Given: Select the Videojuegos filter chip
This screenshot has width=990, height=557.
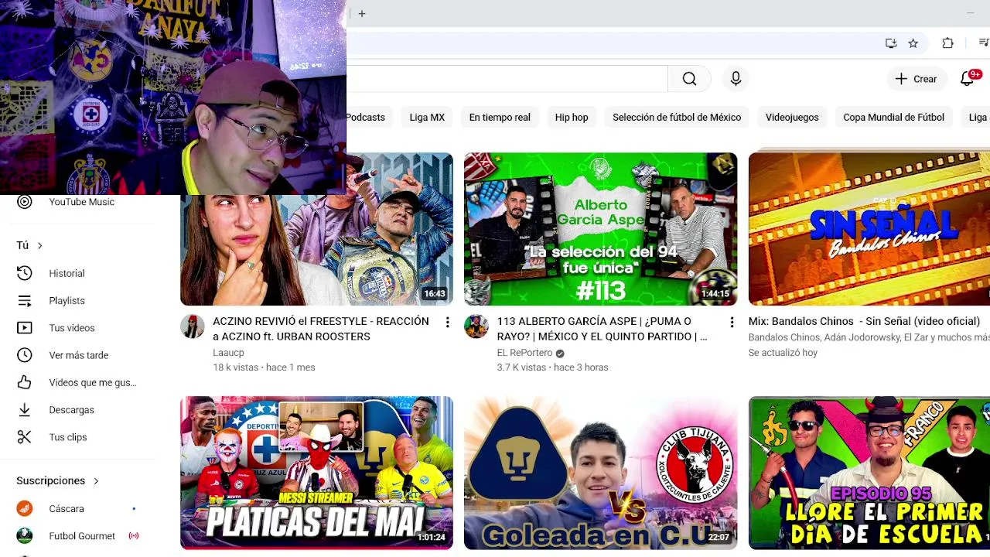Looking at the screenshot, I should click(792, 118).
